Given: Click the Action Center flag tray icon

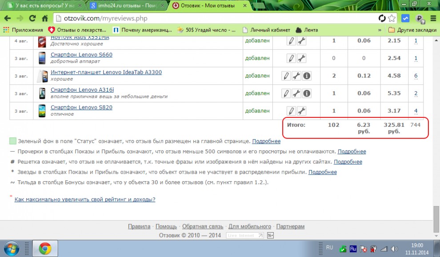Looking at the screenshot, I should (364, 249).
